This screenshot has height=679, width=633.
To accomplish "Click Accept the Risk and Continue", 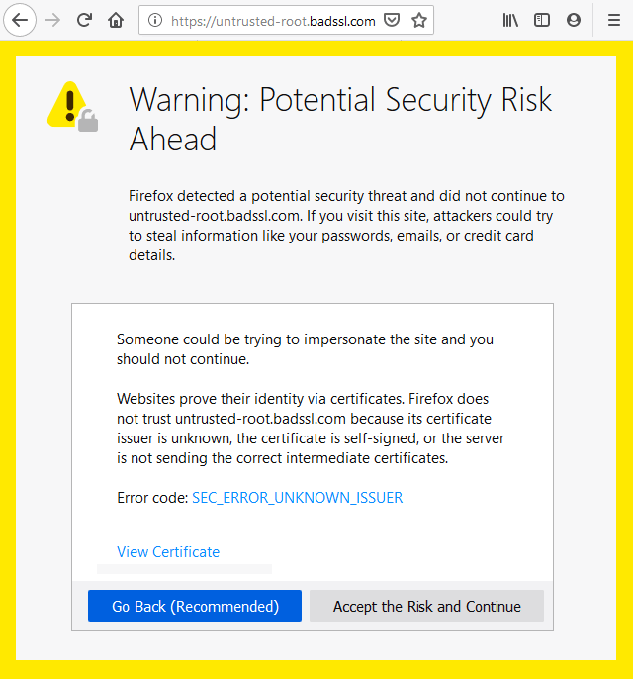I will click(x=426, y=606).
